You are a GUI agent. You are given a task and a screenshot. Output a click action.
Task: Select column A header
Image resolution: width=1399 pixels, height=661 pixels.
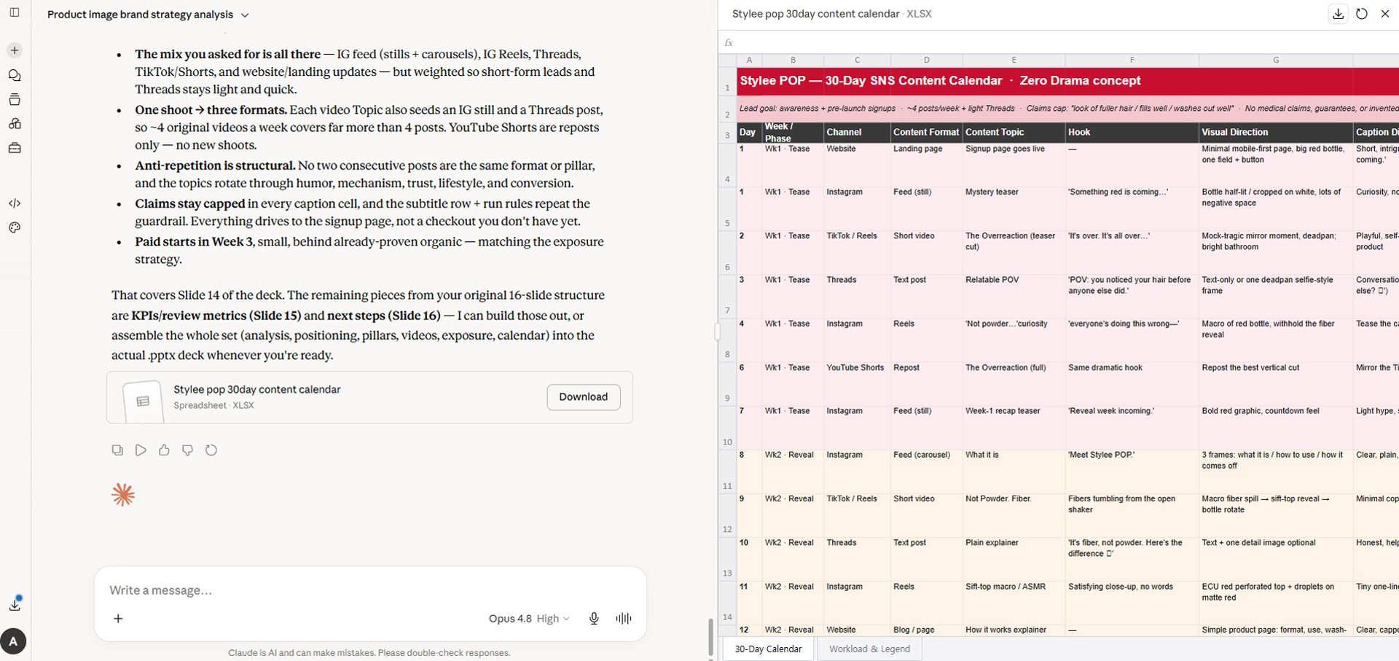749,60
